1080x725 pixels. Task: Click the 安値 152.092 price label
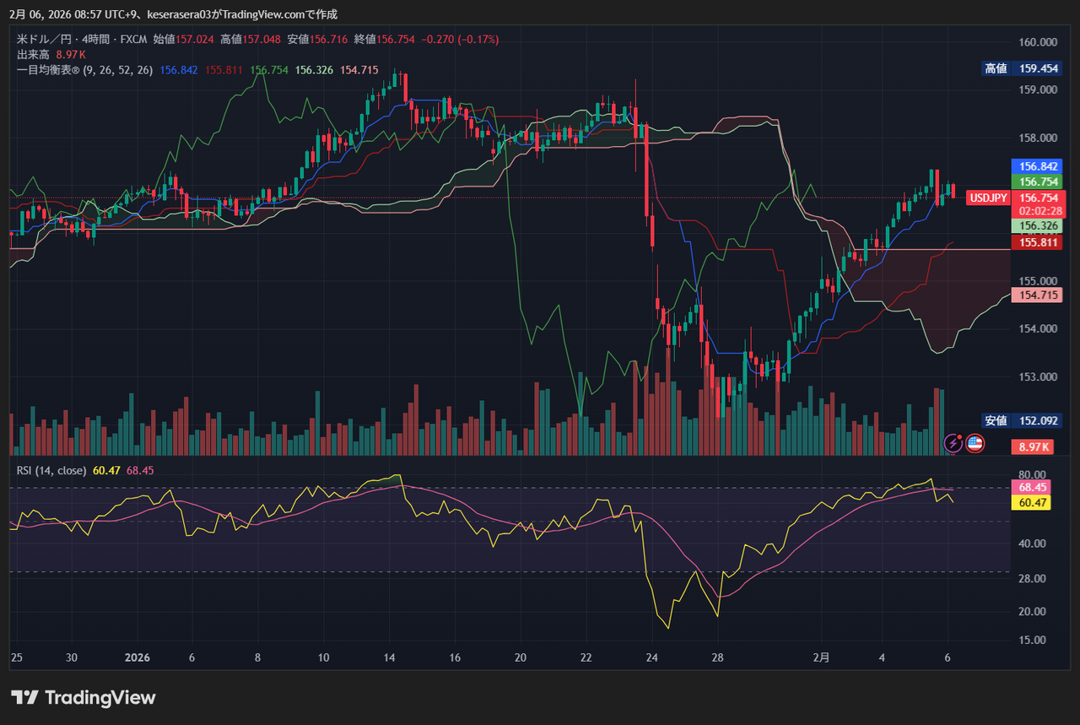pyautogui.click(x=1022, y=420)
